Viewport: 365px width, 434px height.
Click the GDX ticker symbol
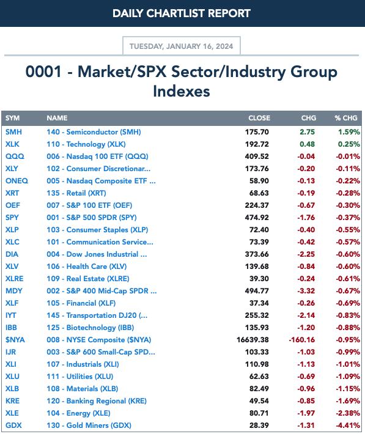click(x=13, y=425)
